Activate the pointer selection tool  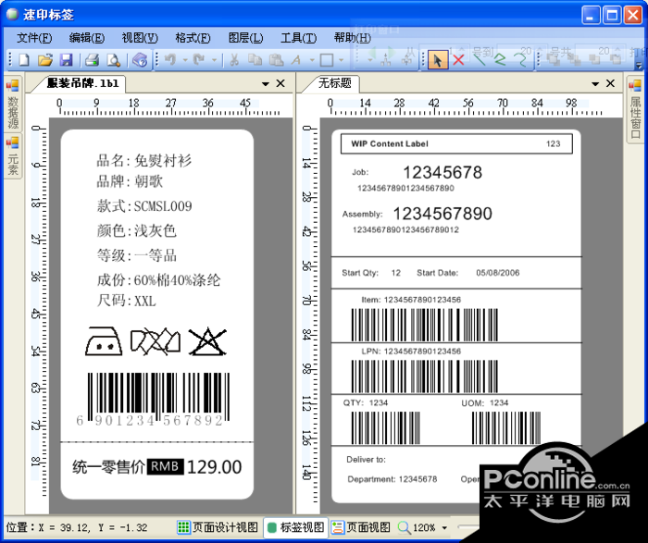click(437, 60)
